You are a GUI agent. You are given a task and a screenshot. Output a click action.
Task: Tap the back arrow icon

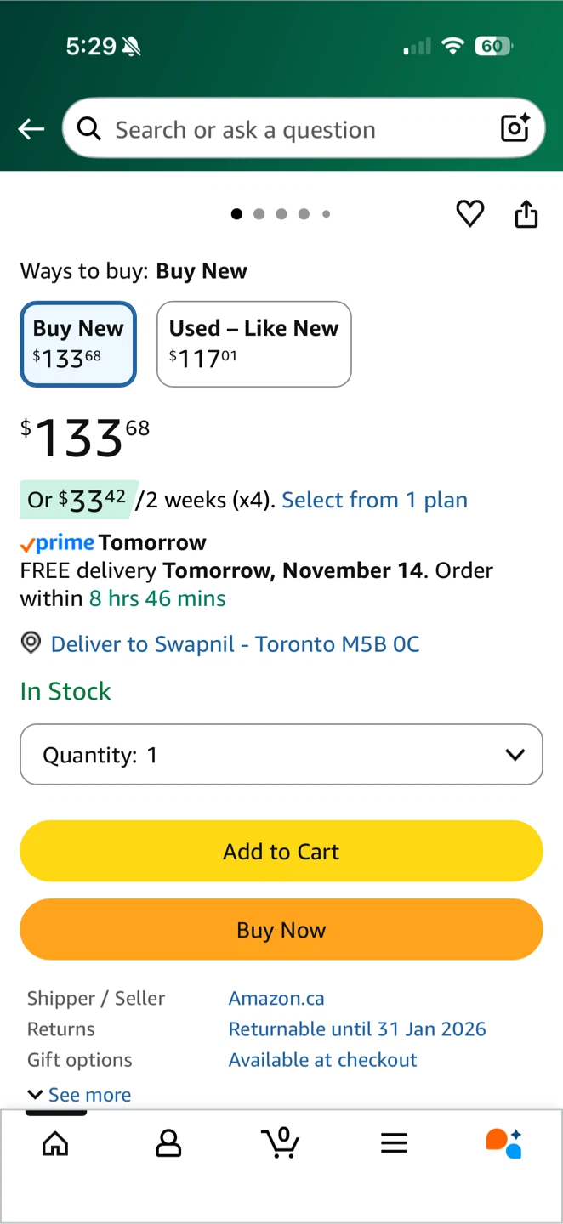point(31,129)
